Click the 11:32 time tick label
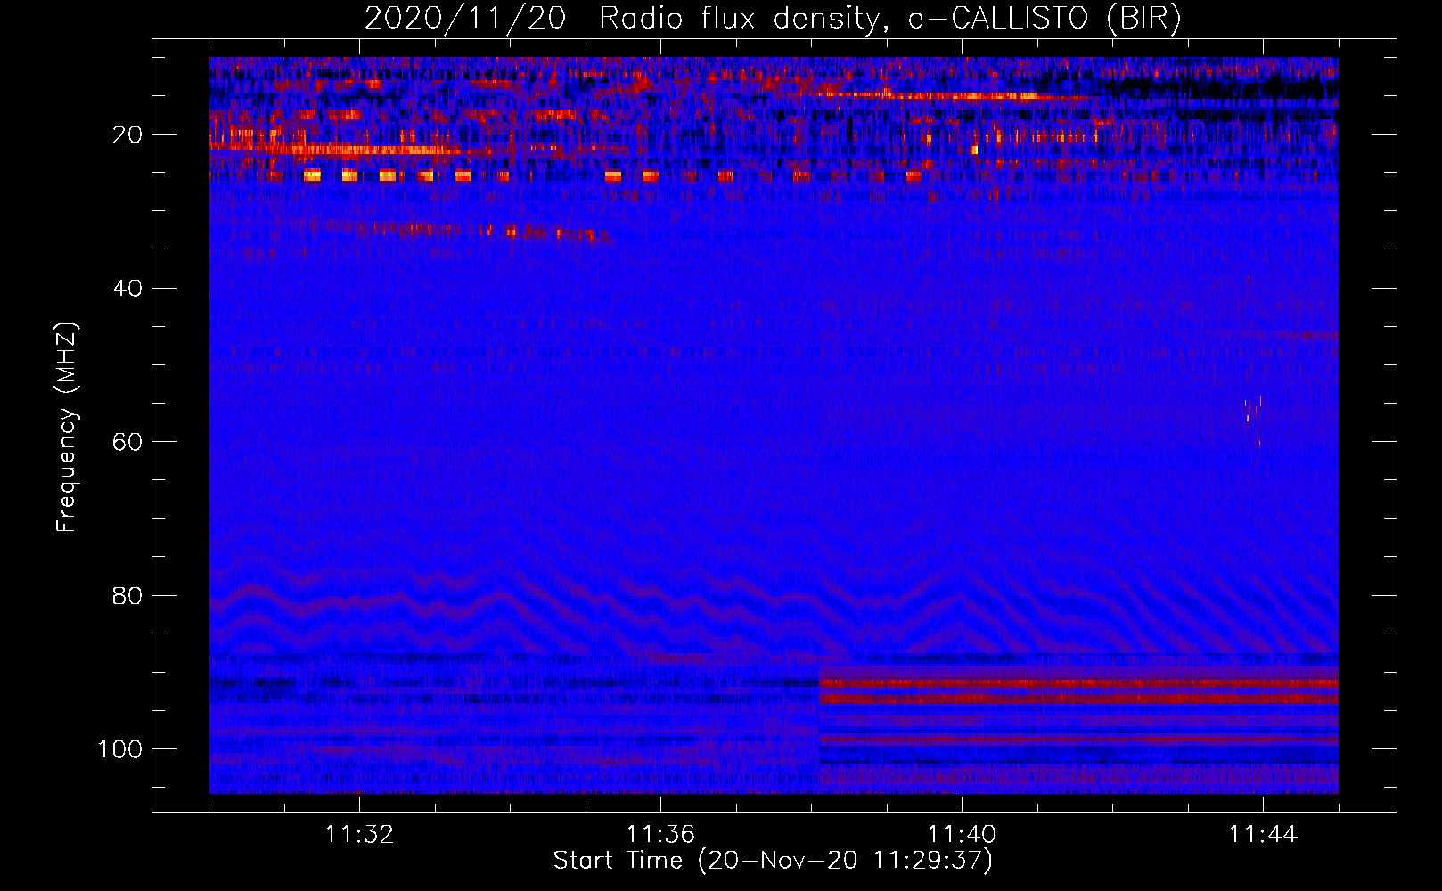Image resolution: width=1442 pixels, height=891 pixels. (x=359, y=835)
